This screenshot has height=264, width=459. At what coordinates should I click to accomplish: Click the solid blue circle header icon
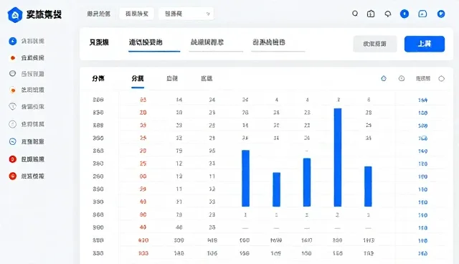point(404,14)
